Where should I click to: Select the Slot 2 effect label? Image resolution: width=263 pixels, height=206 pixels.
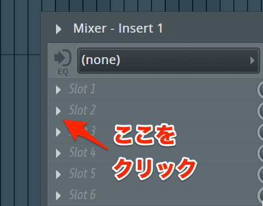[82, 110]
